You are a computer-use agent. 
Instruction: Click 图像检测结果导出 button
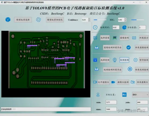point(113,48)
